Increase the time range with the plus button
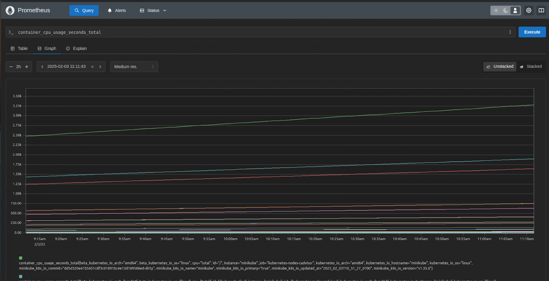Viewport: 549px width, 281px height. pyautogui.click(x=26, y=66)
